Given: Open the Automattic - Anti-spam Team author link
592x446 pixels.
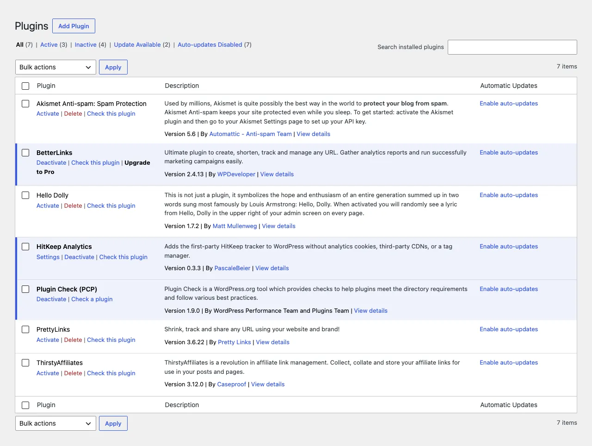Looking at the screenshot, I should 250,134.
